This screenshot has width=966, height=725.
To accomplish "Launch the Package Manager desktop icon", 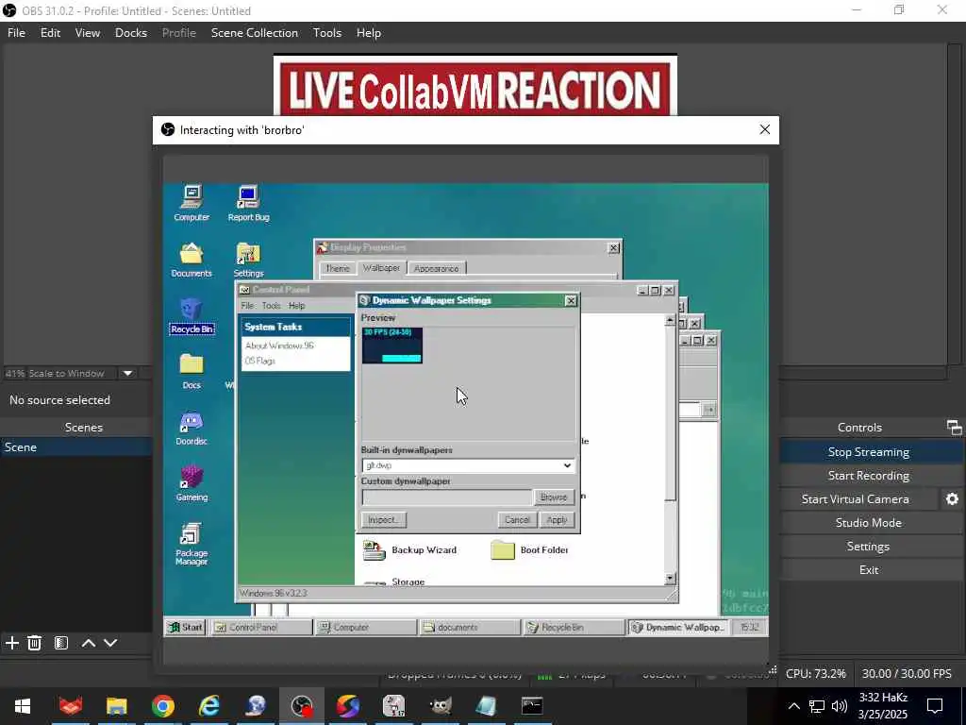I will click(191, 544).
